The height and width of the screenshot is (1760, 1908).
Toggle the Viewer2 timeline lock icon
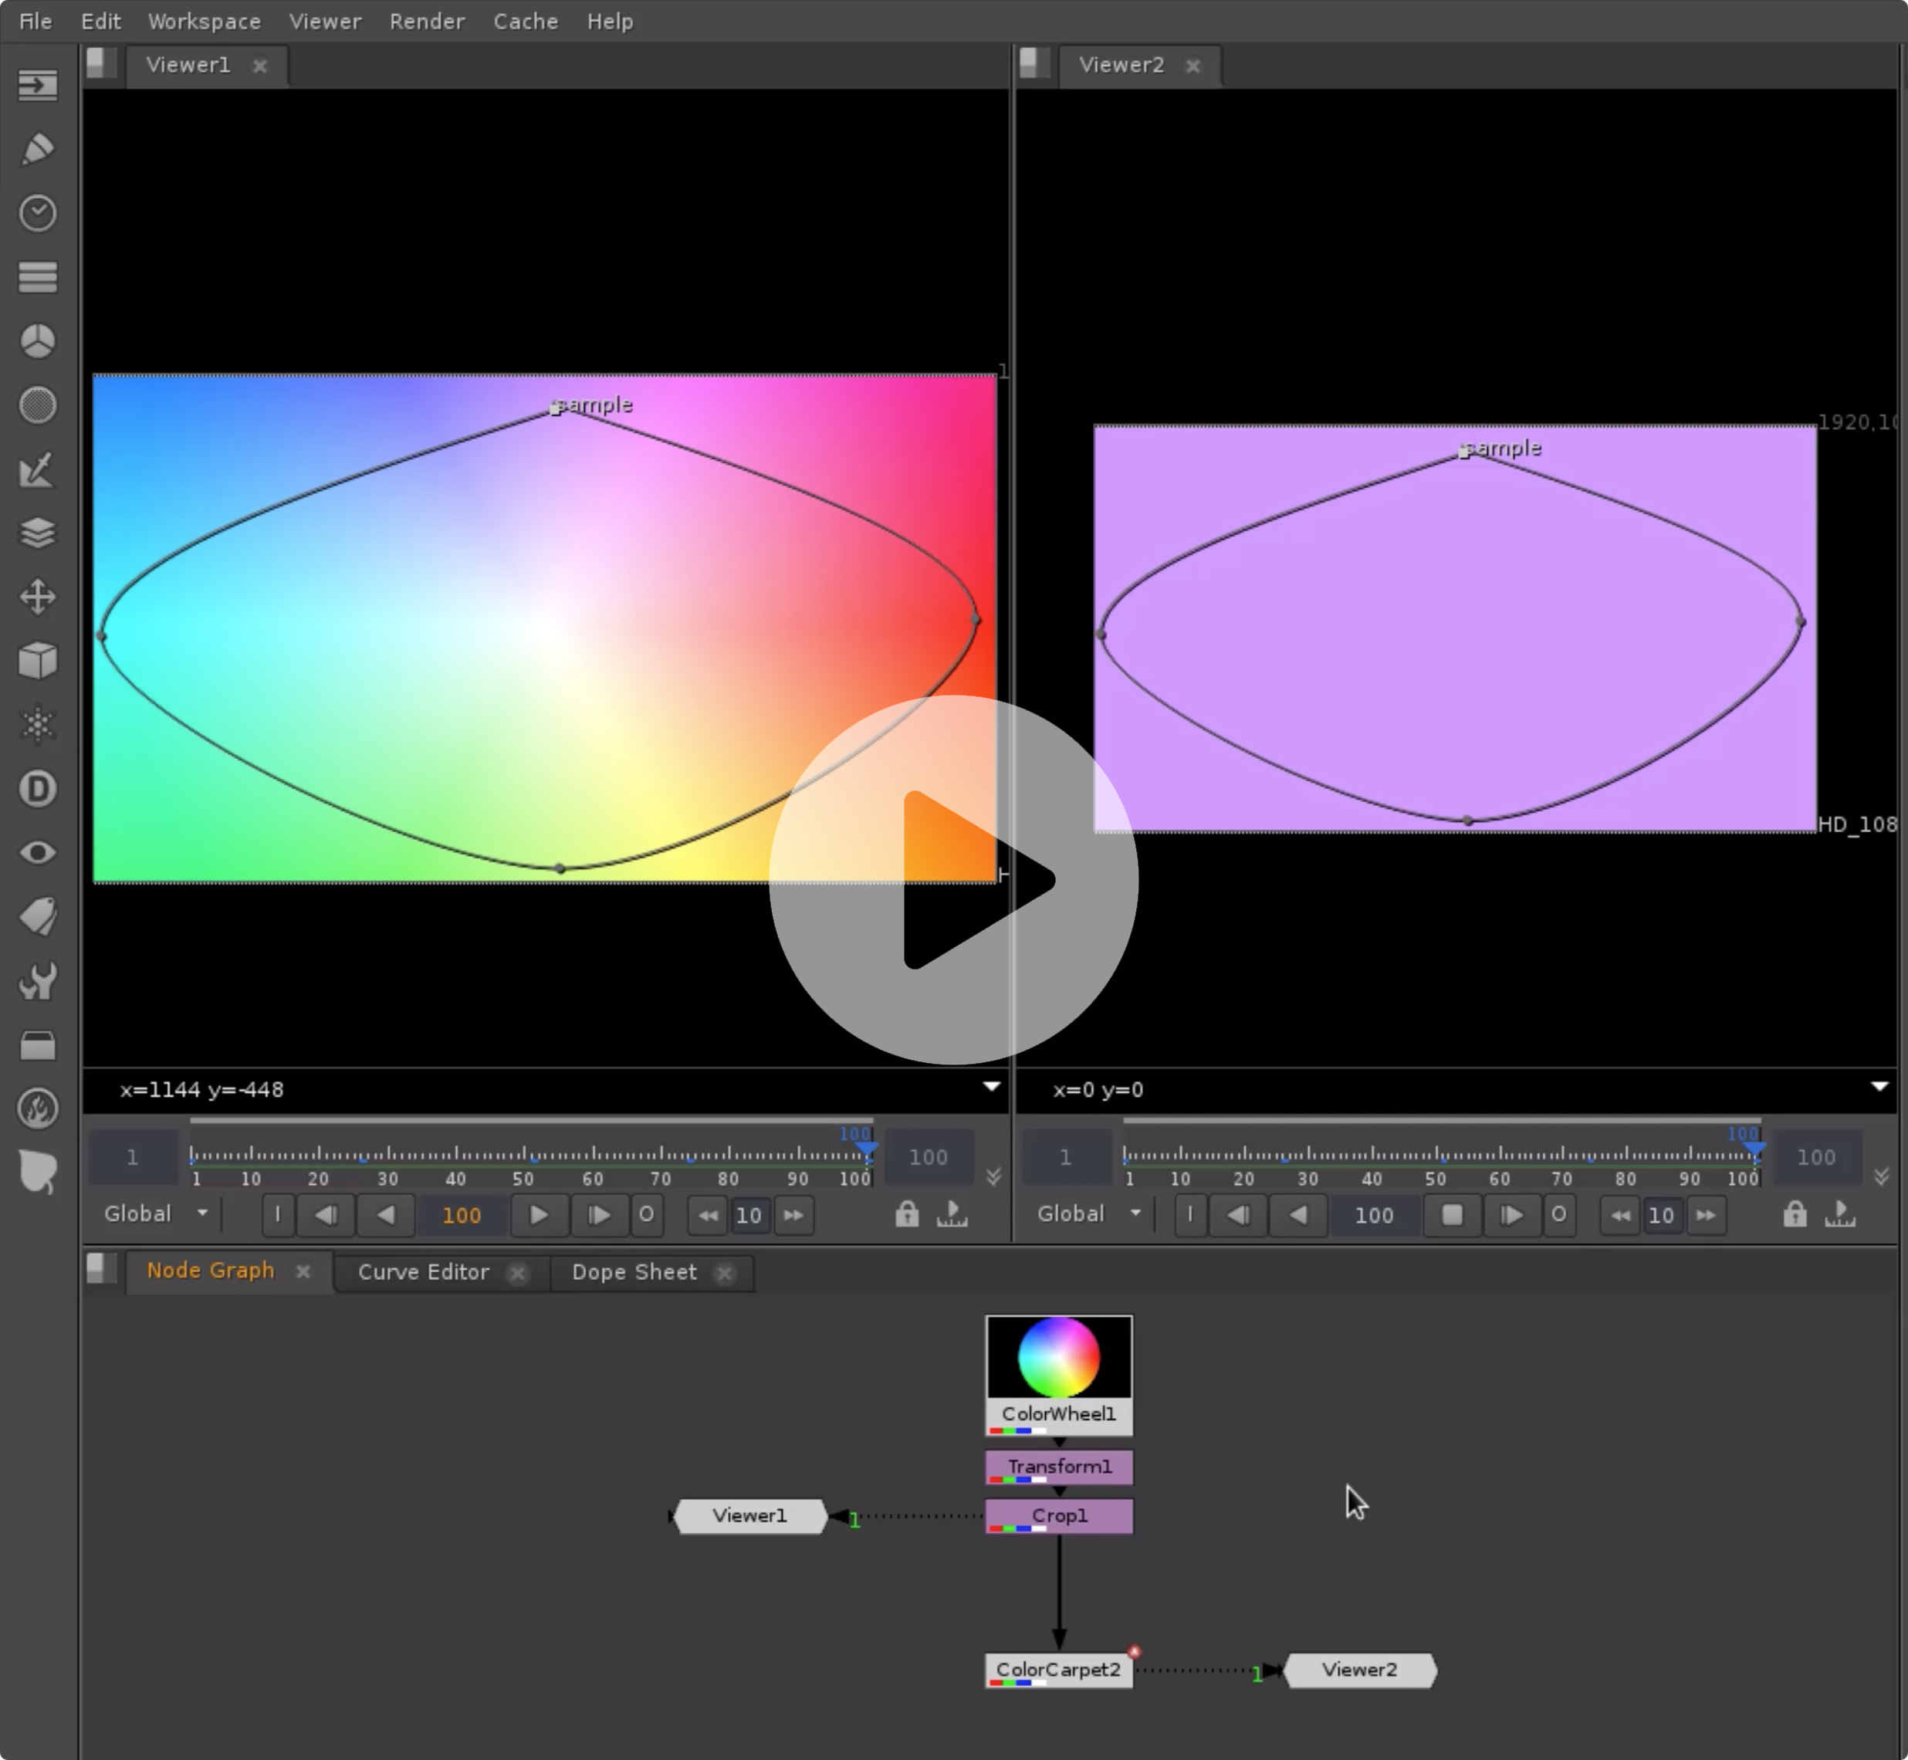point(1795,1214)
